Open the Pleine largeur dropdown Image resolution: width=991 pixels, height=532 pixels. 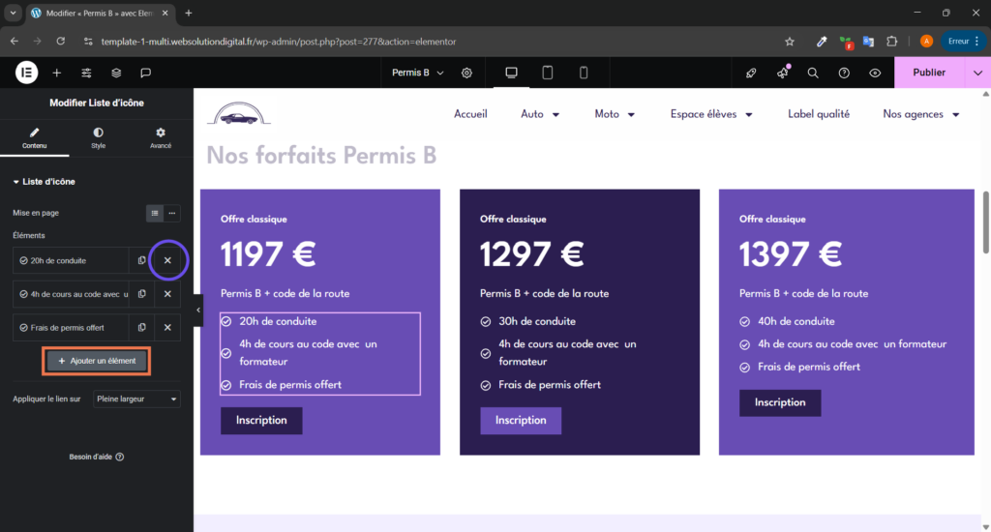click(136, 399)
